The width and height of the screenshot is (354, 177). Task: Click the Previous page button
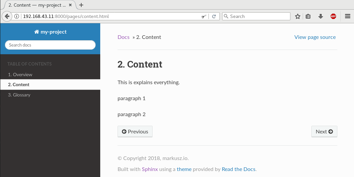click(135, 131)
